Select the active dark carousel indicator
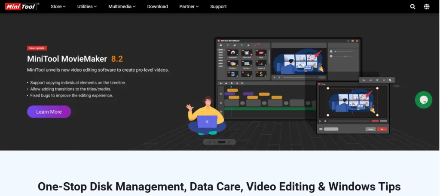Viewport: 440px width, 196px height. coord(222,142)
